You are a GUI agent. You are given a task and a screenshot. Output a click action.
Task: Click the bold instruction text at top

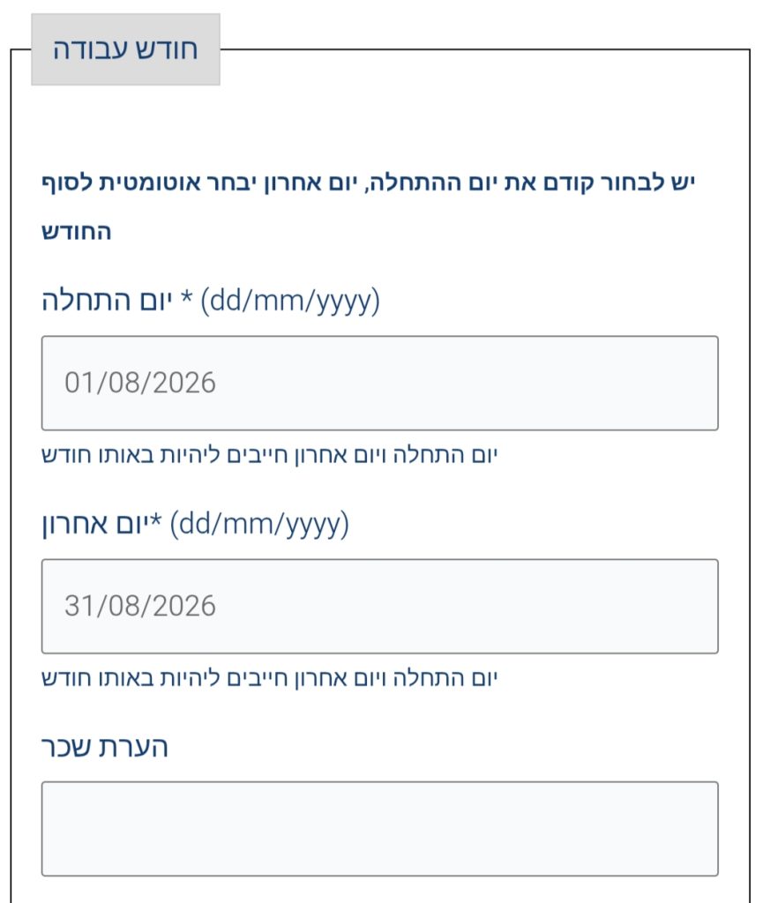point(369,183)
